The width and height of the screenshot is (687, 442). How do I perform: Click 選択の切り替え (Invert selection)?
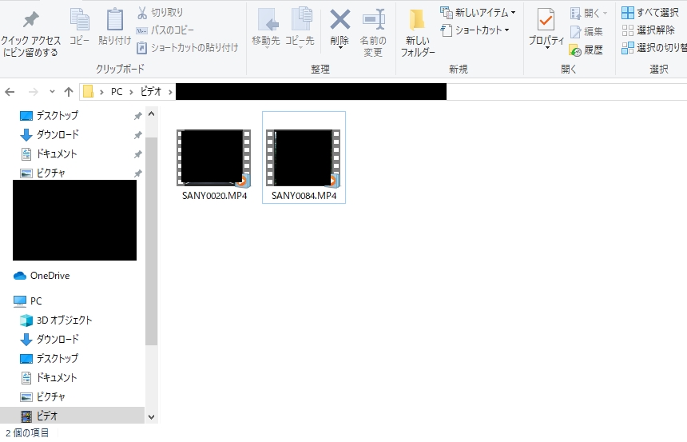pos(654,48)
